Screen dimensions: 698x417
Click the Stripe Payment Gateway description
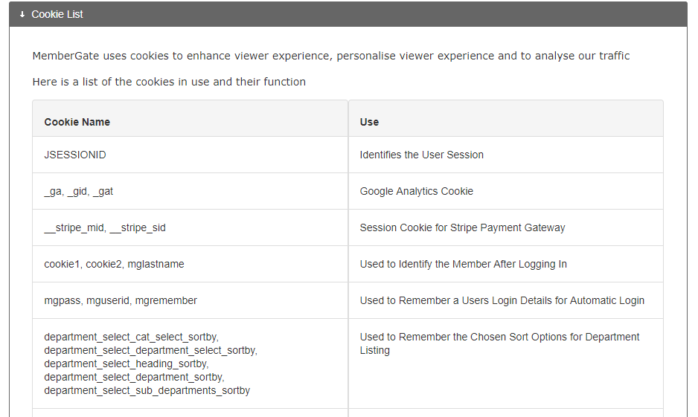click(x=462, y=227)
